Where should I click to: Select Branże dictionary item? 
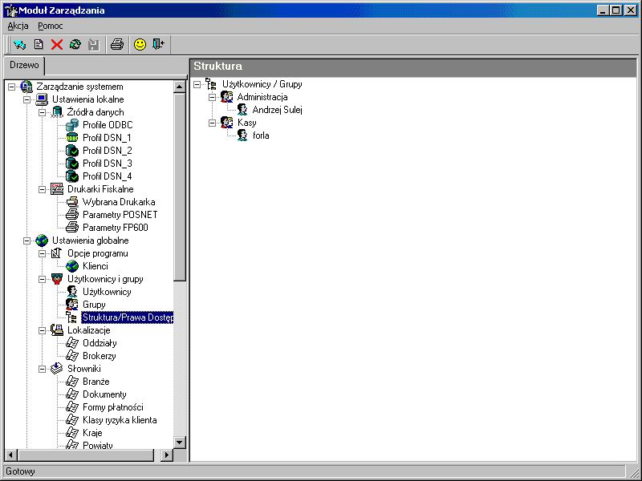click(x=95, y=382)
